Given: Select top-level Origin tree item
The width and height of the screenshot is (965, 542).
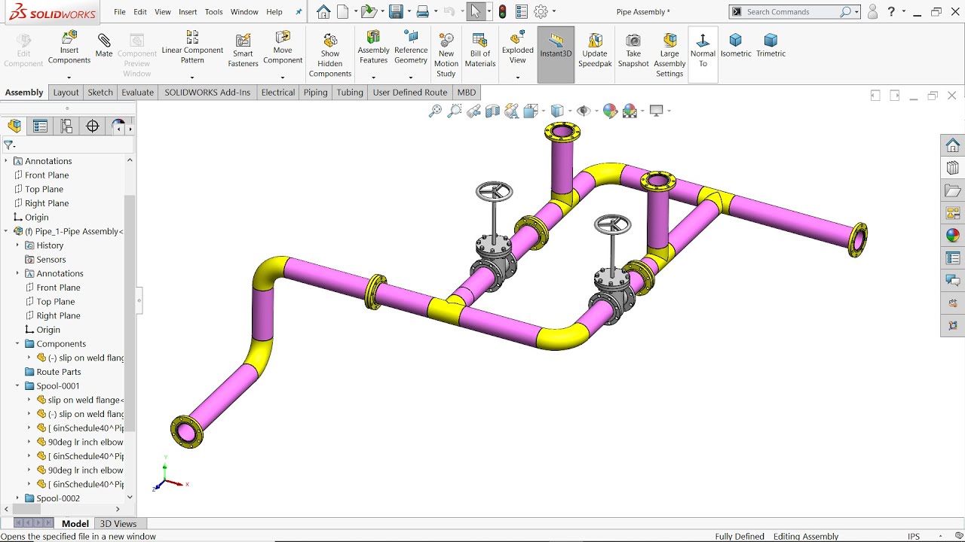Looking at the screenshot, I should tap(36, 218).
